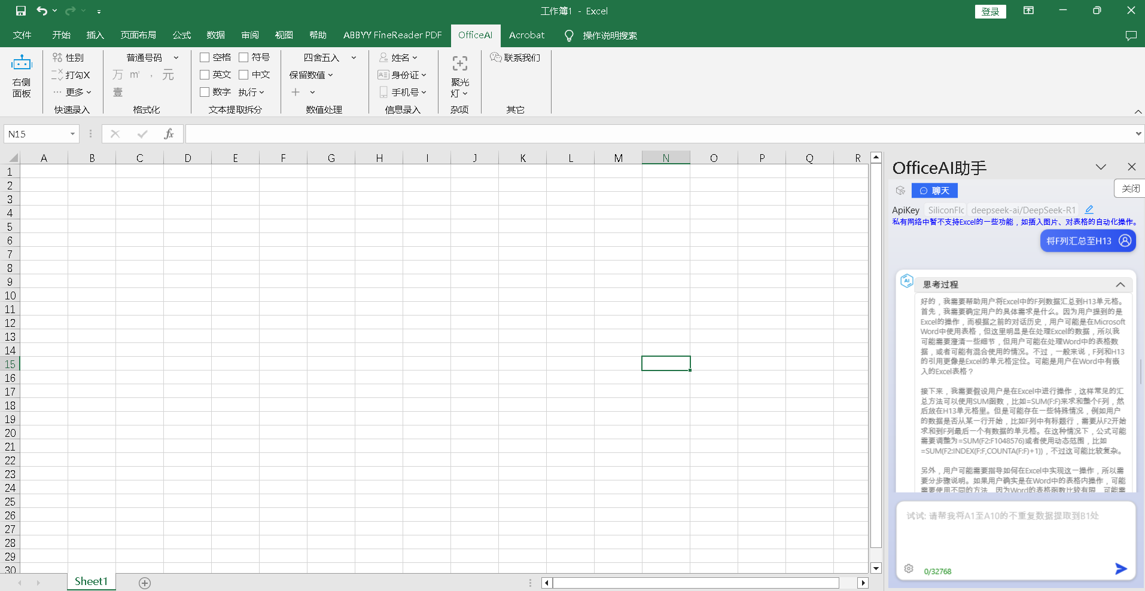Switch to the 开始 tab
Image resolution: width=1145 pixels, height=591 pixels.
point(61,35)
